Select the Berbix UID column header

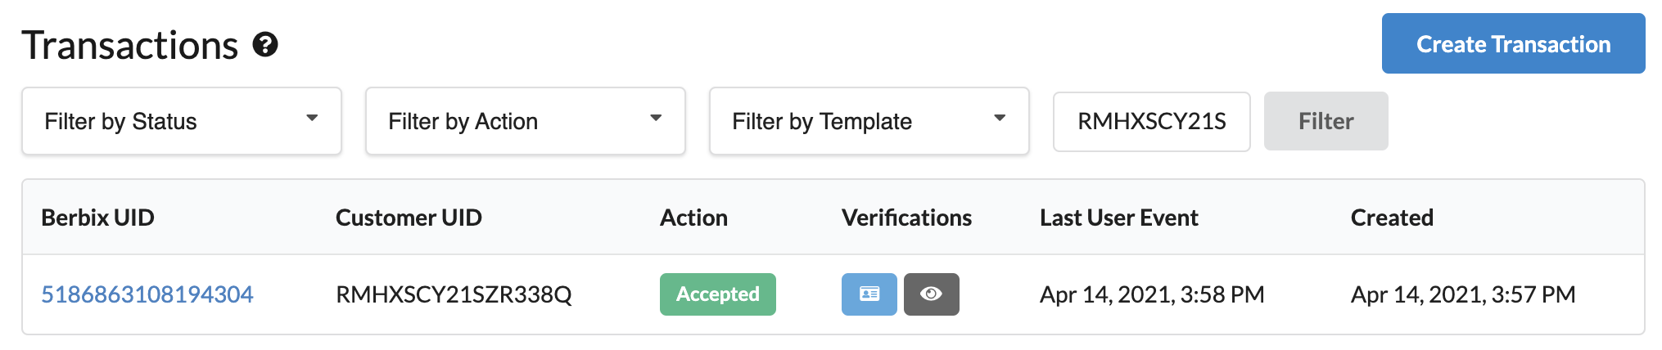click(x=97, y=218)
